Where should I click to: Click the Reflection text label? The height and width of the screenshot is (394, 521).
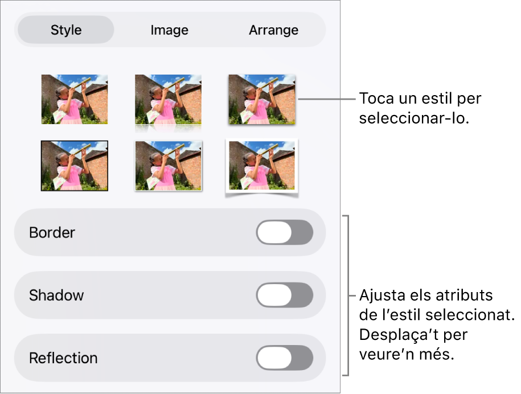pos(63,358)
